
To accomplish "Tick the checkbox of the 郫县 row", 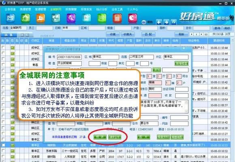I will coord(3,64).
